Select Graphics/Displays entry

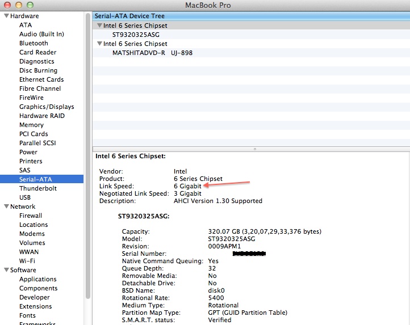47,107
